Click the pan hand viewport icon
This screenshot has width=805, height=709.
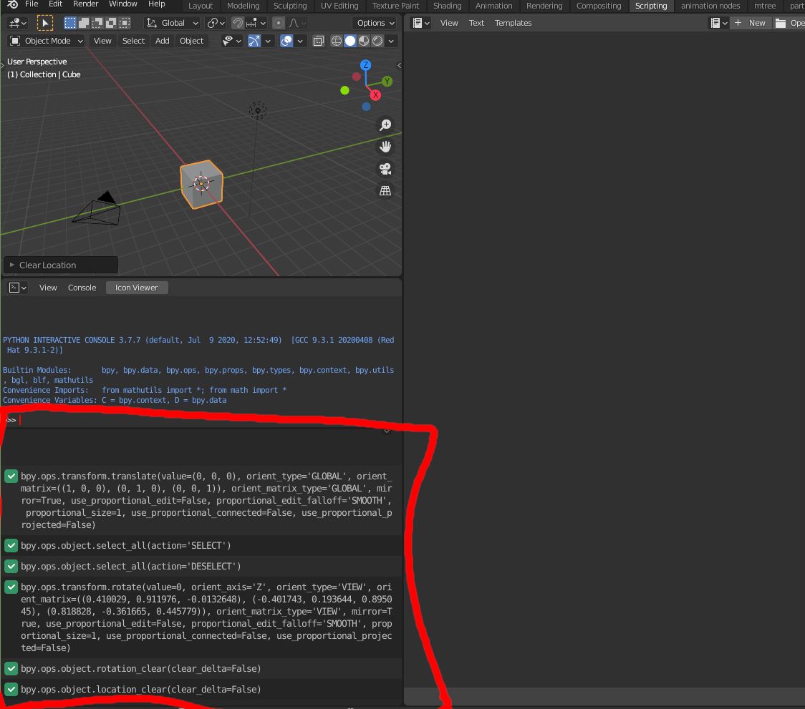385,147
